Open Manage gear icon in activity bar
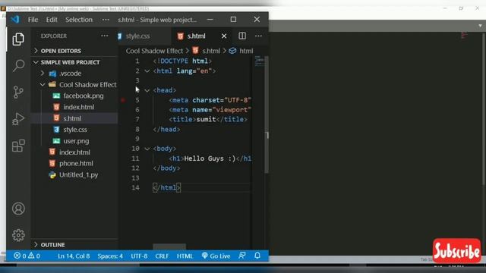Viewport: 486px width, 273px height. coord(18,235)
